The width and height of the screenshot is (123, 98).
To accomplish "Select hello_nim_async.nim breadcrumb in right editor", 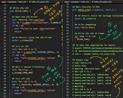I will (x=103, y=2).
